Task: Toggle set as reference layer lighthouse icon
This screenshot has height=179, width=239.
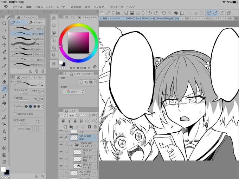Action: click(69, 121)
